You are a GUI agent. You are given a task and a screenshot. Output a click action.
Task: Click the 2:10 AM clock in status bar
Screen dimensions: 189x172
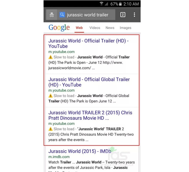tap(131, 4)
